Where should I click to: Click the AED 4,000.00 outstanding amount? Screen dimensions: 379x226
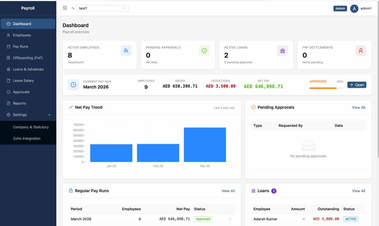coord(326,219)
